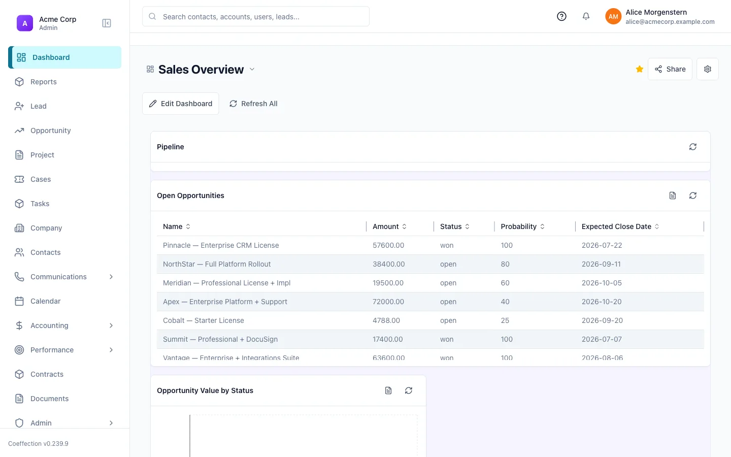Open notifications bell icon
The height and width of the screenshot is (457, 731).
[x=586, y=16]
